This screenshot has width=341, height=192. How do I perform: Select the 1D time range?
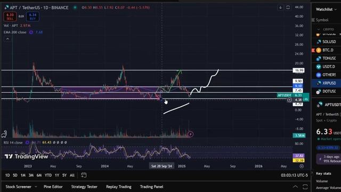click(7, 175)
